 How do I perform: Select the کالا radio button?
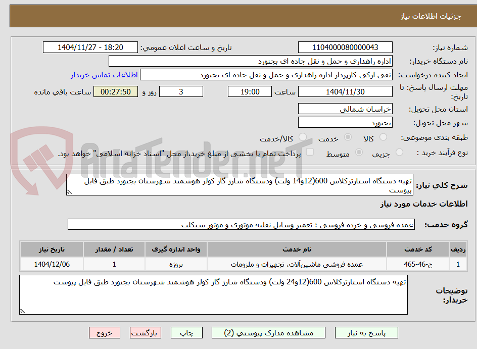pyautogui.click(x=384, y=137)
